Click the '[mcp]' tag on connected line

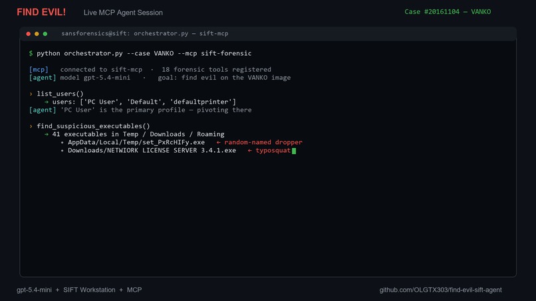point(39,69)
